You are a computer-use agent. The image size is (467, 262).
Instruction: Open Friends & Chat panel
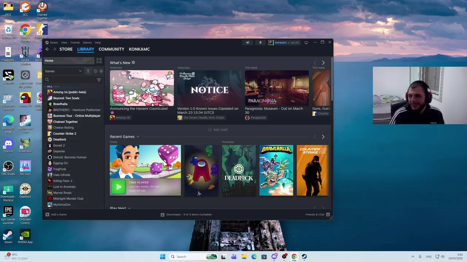coord(317,215)
